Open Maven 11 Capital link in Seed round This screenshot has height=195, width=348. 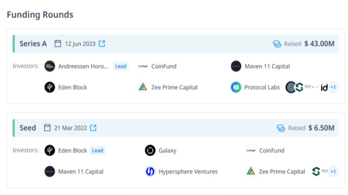tap(81, 172)
